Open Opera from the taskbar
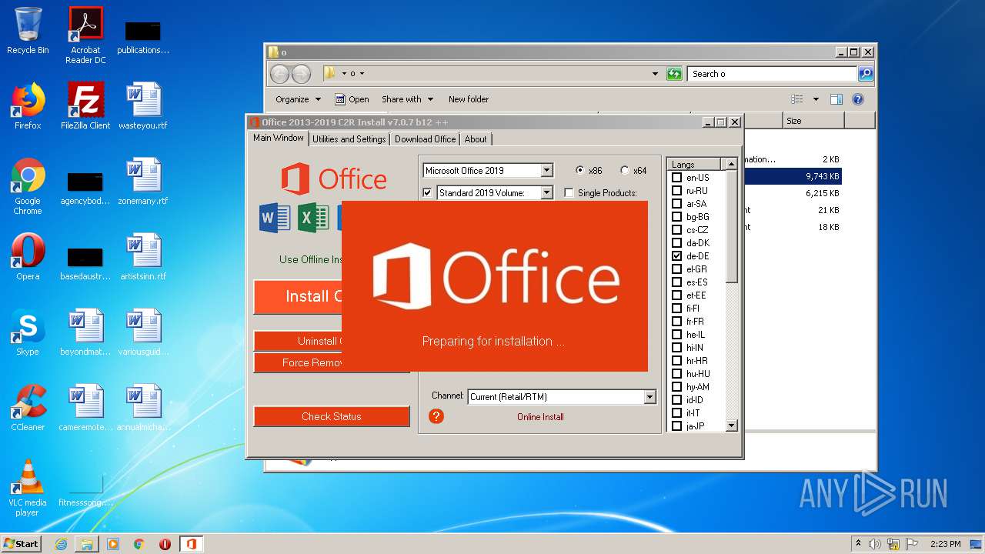Viewport: 985px width, 554px height. tap(165, 544)
